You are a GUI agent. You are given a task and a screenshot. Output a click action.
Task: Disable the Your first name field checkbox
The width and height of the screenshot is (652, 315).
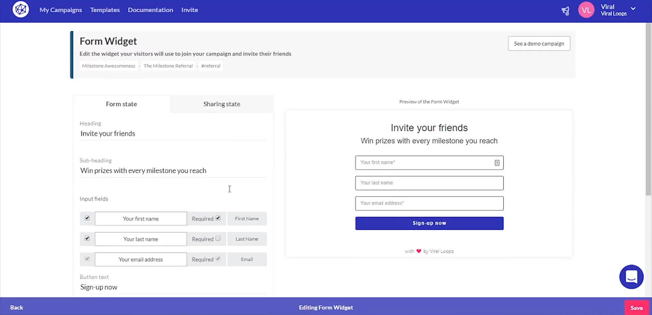(87, 218)
